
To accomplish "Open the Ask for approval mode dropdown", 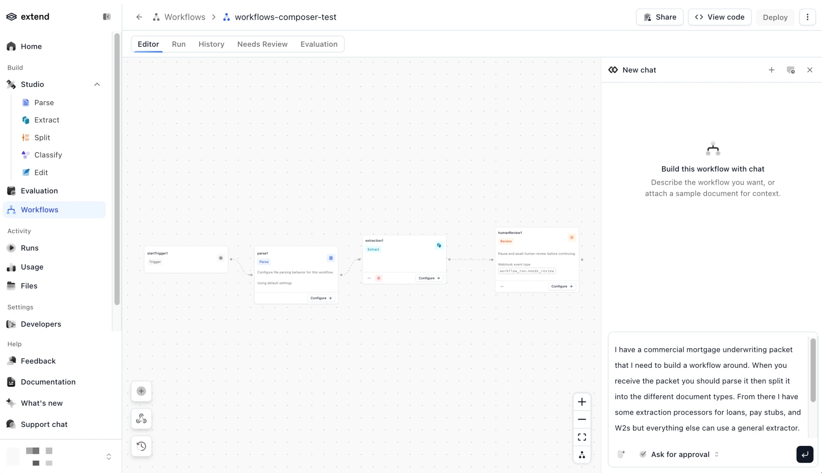I will coord(679,455).
